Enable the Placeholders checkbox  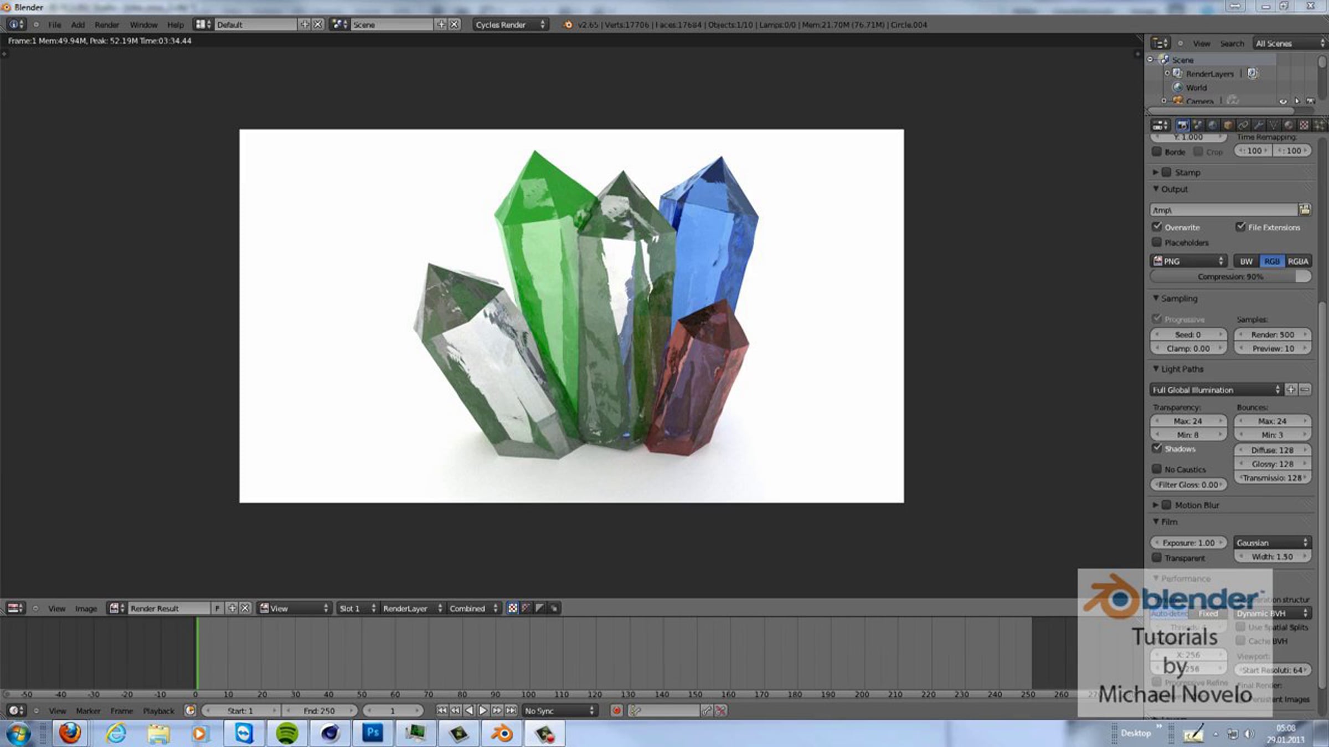coord(1157,242)
